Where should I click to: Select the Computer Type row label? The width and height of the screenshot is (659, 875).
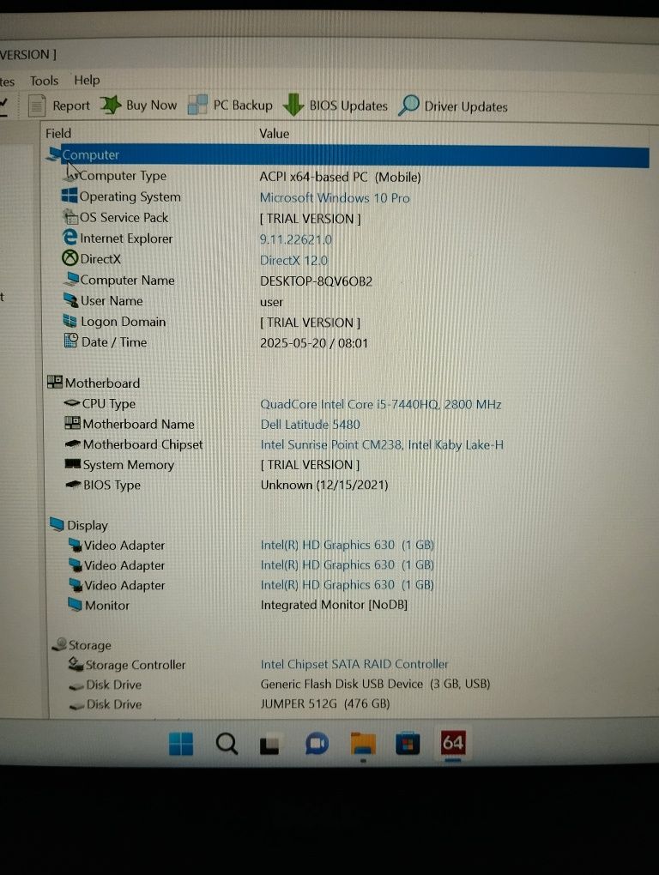point(124,176)
